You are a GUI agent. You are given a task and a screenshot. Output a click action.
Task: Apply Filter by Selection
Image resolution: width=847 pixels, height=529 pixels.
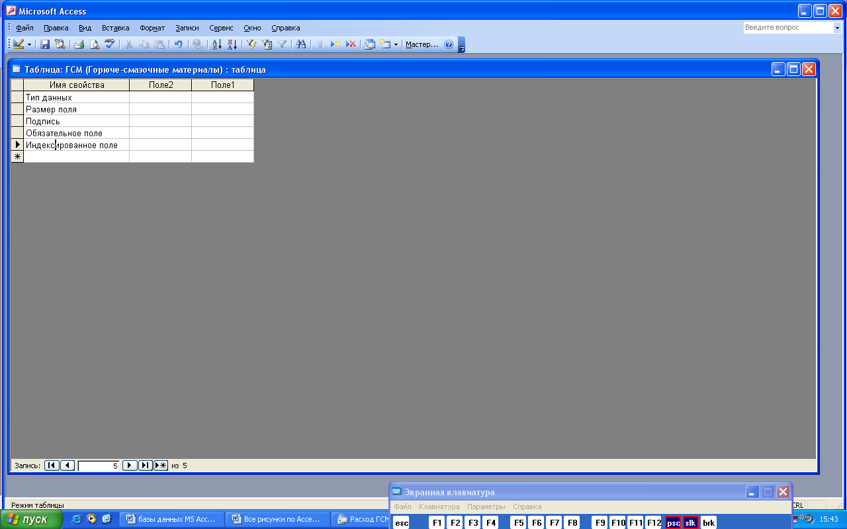point(251,44)
